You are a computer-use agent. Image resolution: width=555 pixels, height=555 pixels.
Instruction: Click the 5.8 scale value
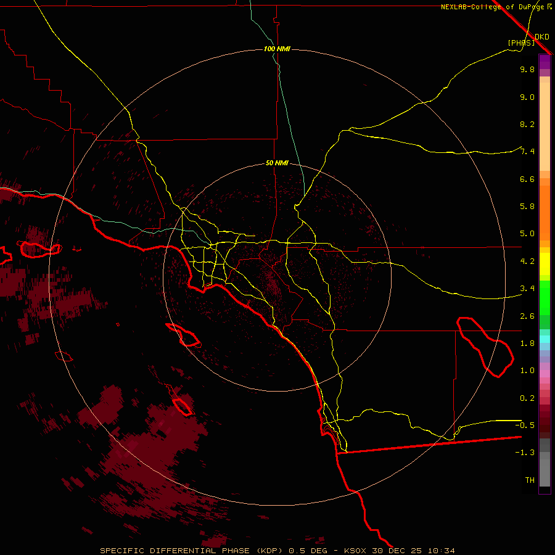point(527,207)
